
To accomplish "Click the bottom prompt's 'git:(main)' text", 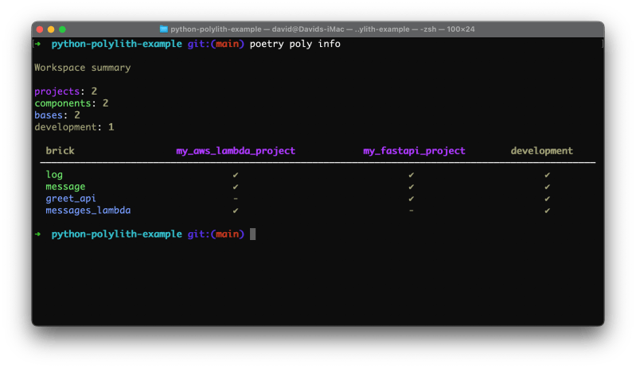I will (x=216, y=234).
